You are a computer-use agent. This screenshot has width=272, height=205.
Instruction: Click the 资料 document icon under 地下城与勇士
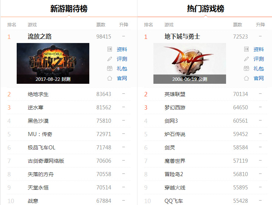point(246,49)
